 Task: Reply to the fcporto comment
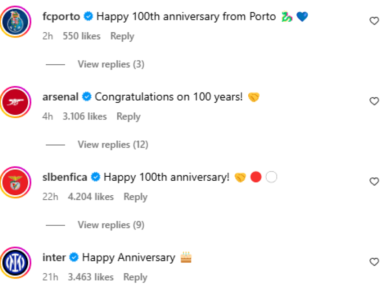point(122,36)
